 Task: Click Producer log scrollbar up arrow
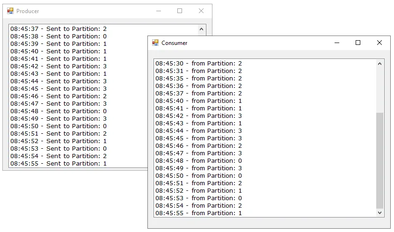coord(201,29)
